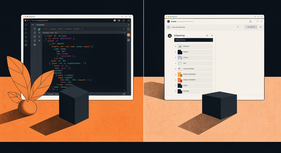This screenshot has height=153, width=281.
Task: Click the speaker-shaped icon in dark editor header
Action: [119, 20]
